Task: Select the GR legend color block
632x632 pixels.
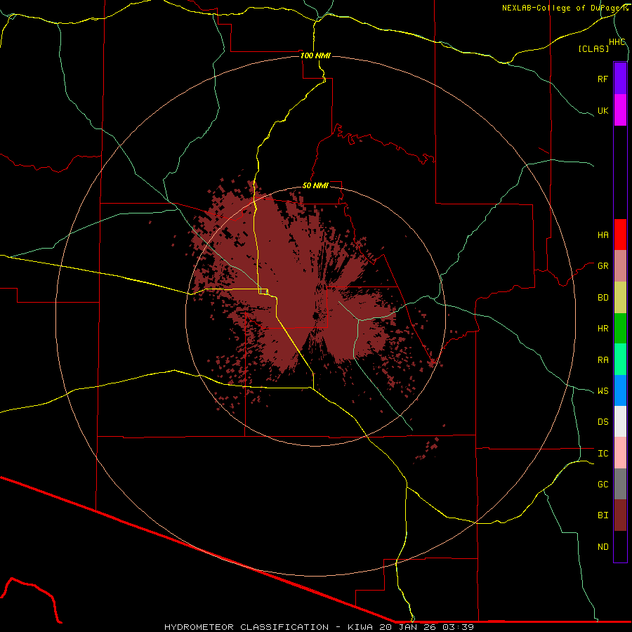Action: (x=620, y=266)
